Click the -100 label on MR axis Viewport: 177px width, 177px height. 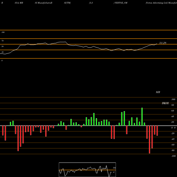(173, 156)
